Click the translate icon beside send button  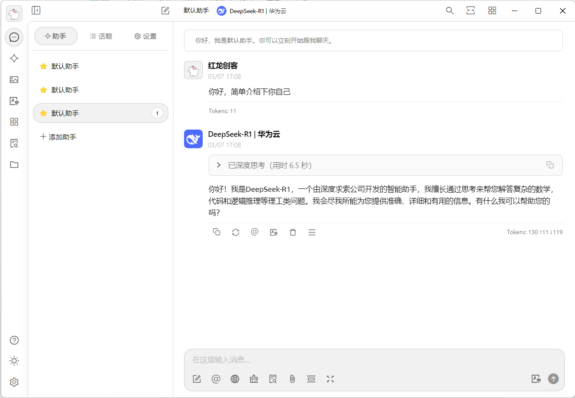coord(536,379)
